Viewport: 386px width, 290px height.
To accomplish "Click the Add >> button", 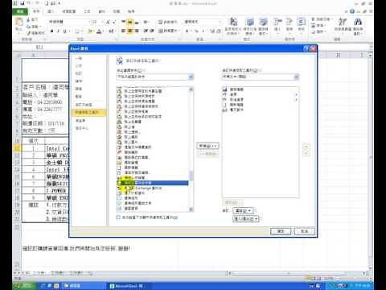I will (x=208, y=146).
